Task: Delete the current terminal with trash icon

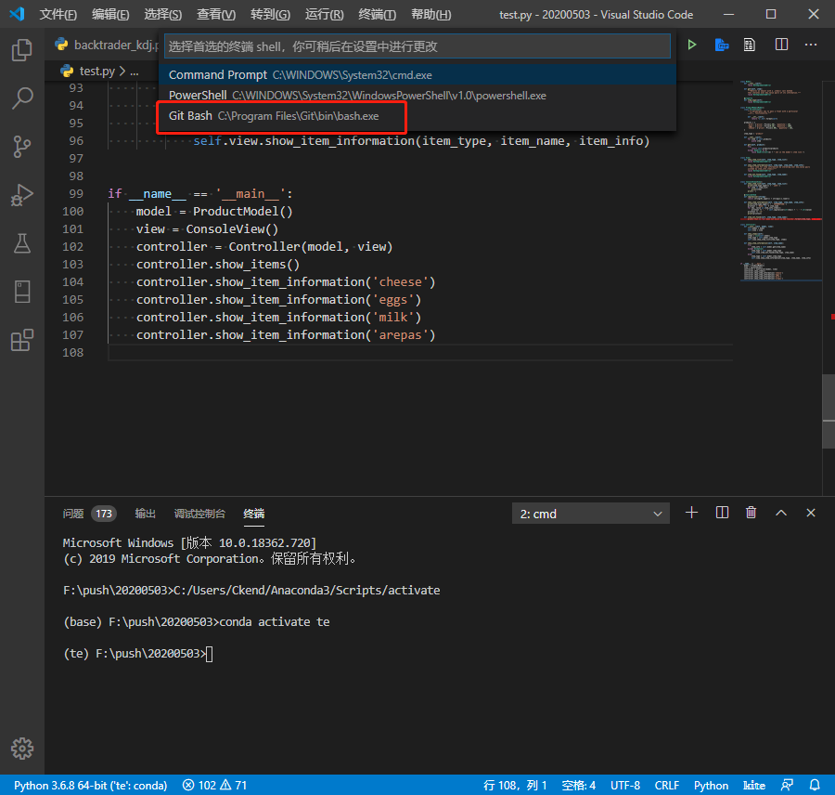Action: point(751,513)
